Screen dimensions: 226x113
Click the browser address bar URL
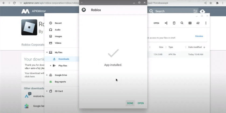(x=51, y=3)
